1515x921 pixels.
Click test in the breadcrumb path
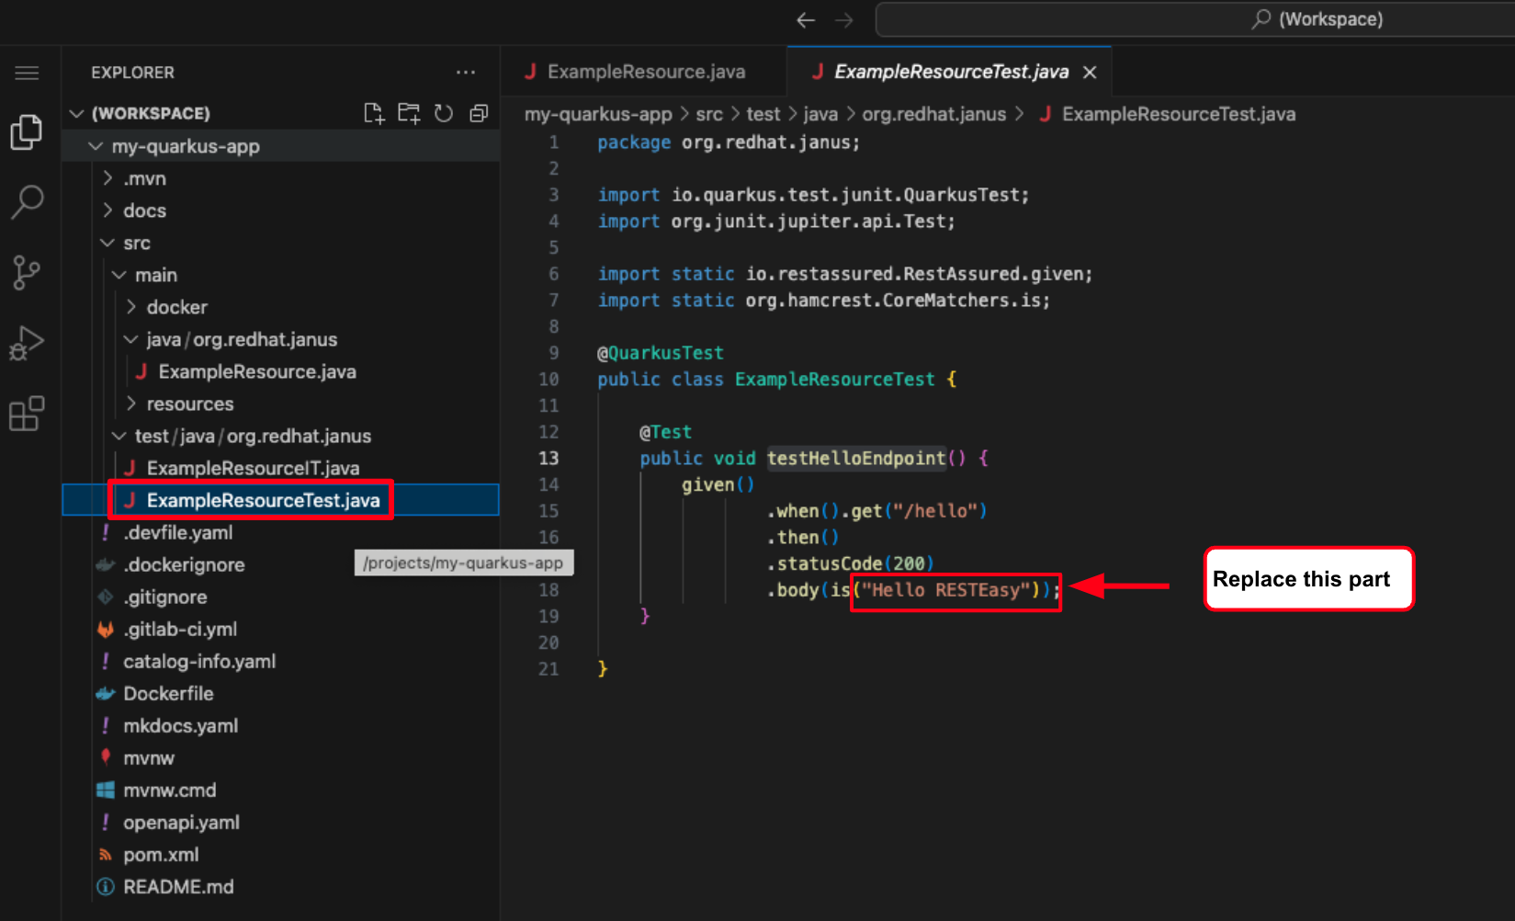(x=763, y=114)
